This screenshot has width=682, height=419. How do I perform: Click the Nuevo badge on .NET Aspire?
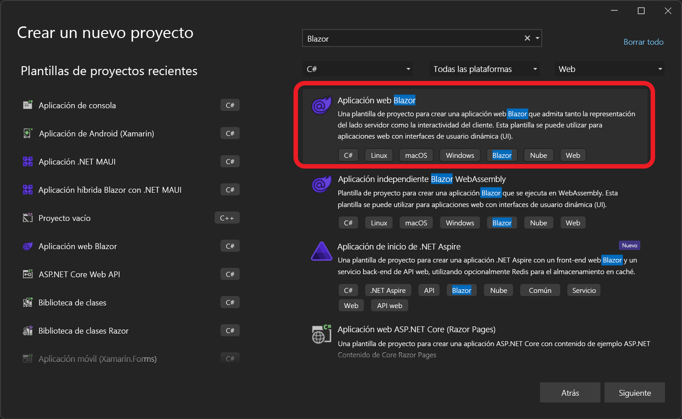point(630,245)
